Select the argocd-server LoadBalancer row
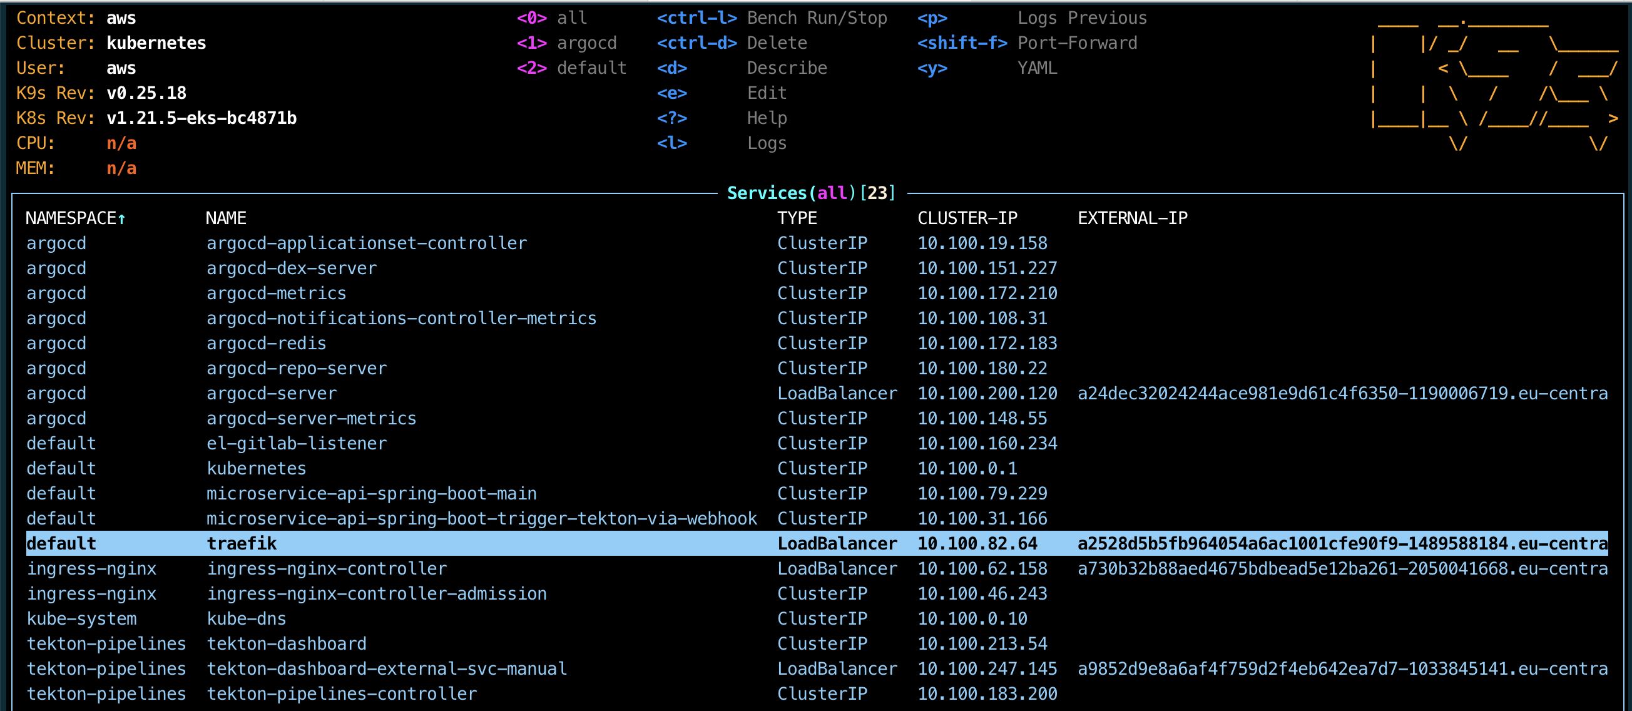Viewport: 1632px width, 711px height. click(271, 394)
